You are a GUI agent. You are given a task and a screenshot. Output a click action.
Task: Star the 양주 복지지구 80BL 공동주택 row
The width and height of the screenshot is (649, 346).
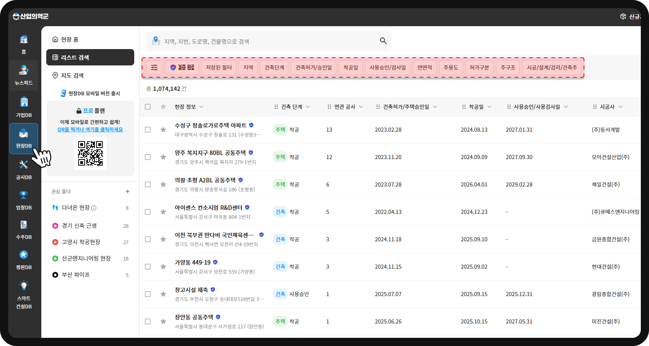[x=163, y=157]
